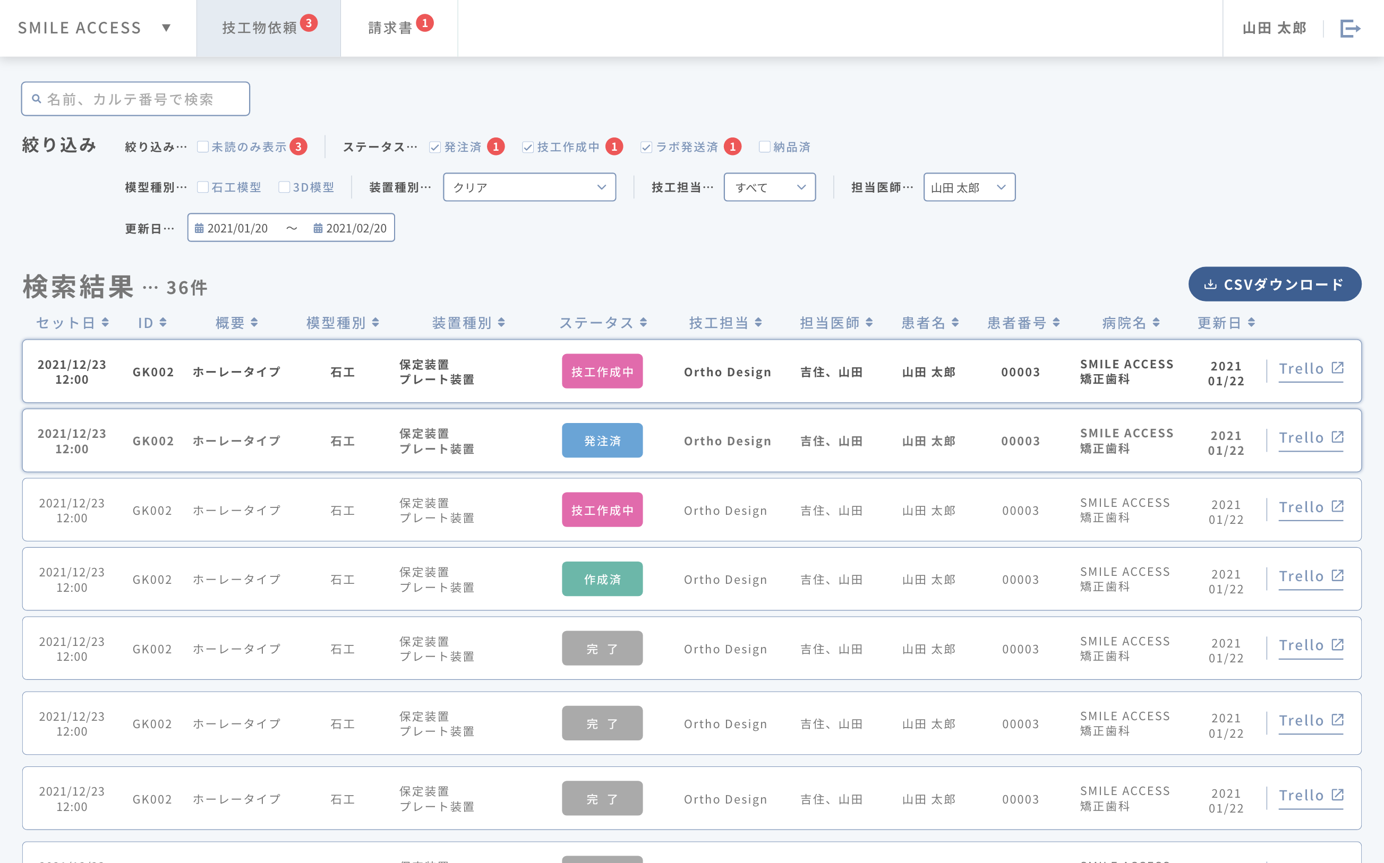Viewport: 1384px width, 863px height.
Task: Uncheck the 発注済 status filter
Action: (435, 147)
